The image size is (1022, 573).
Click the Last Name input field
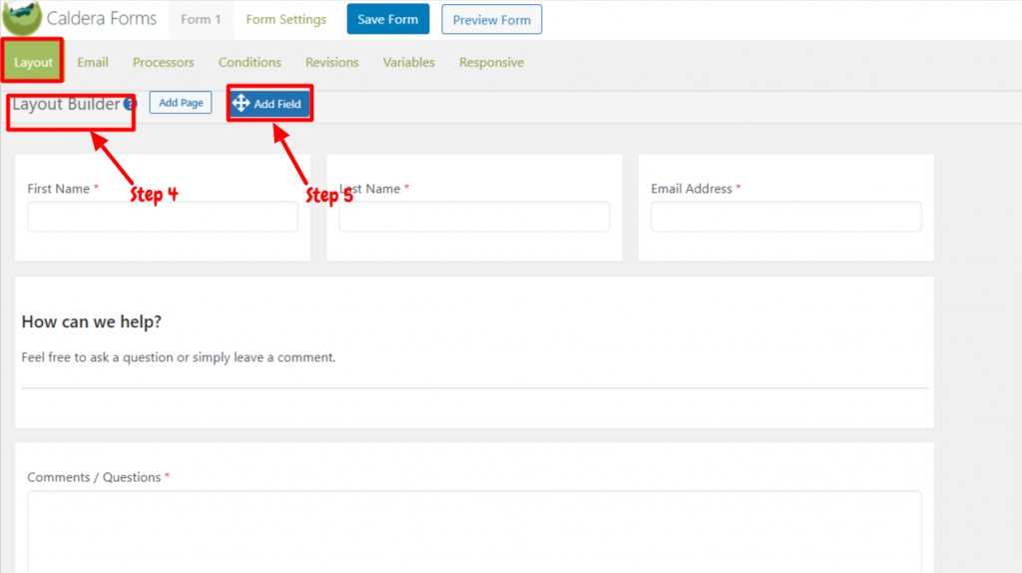[x=474, y=217]
